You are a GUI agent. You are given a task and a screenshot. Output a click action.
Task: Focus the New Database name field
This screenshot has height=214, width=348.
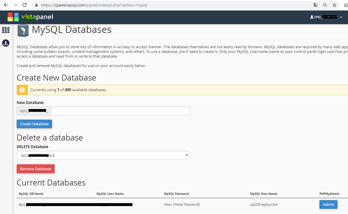pos(120,111)
